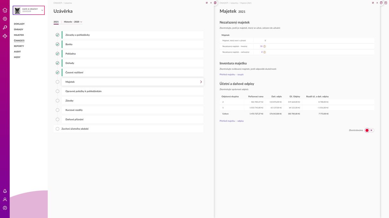Select MZDY in the left menu
389x218 pixels.
(x=17, y=57)
